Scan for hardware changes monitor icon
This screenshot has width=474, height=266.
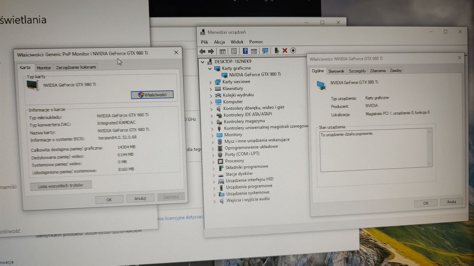pyautogui.click(x=265, y=51)
